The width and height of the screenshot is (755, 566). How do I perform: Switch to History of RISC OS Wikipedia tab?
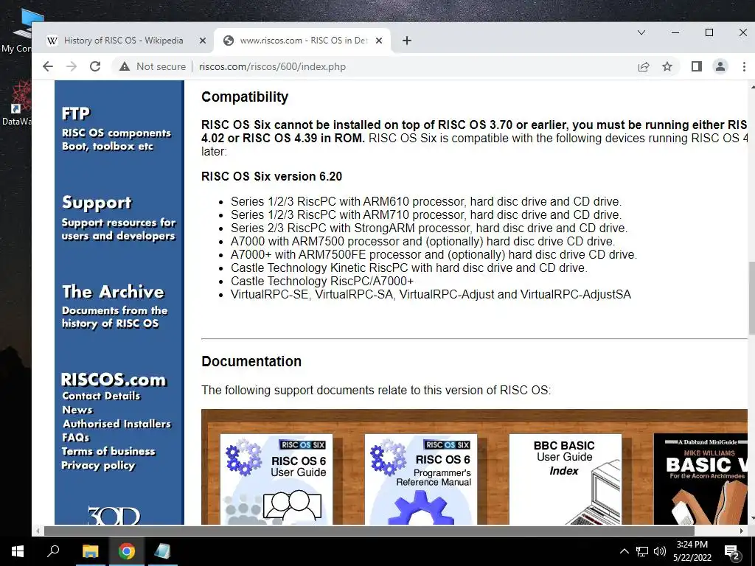[x=123, y=41]
